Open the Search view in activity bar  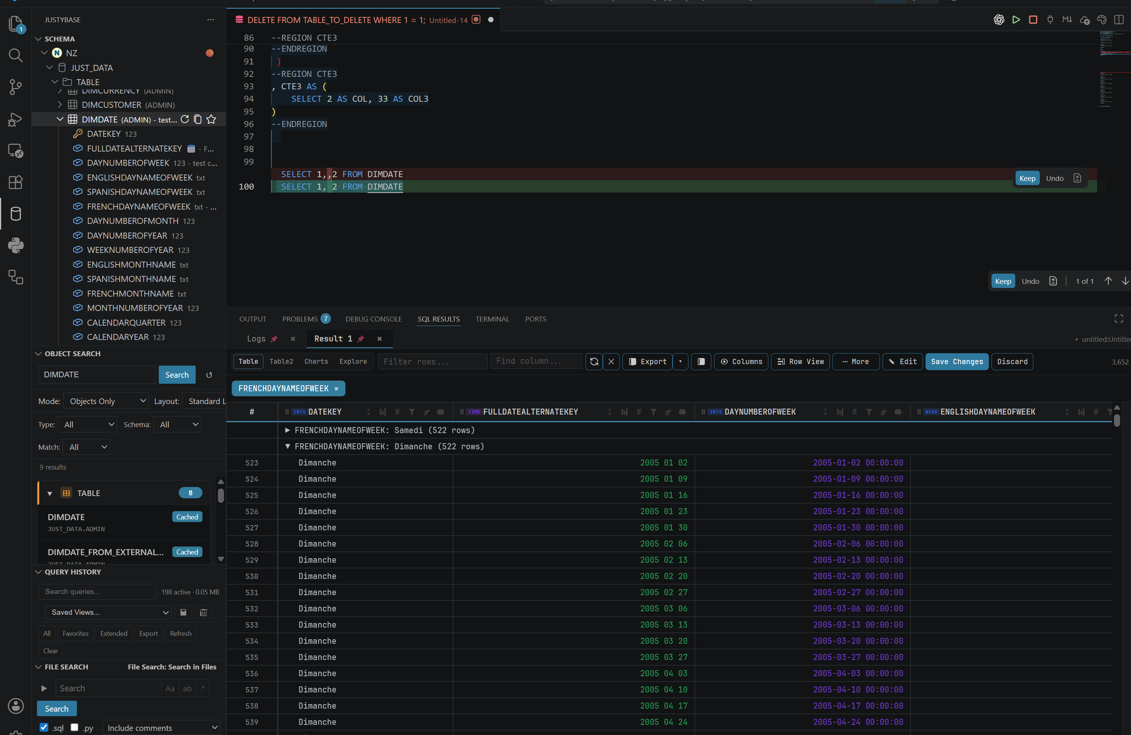pyautogui.click(x=15, y=55)
